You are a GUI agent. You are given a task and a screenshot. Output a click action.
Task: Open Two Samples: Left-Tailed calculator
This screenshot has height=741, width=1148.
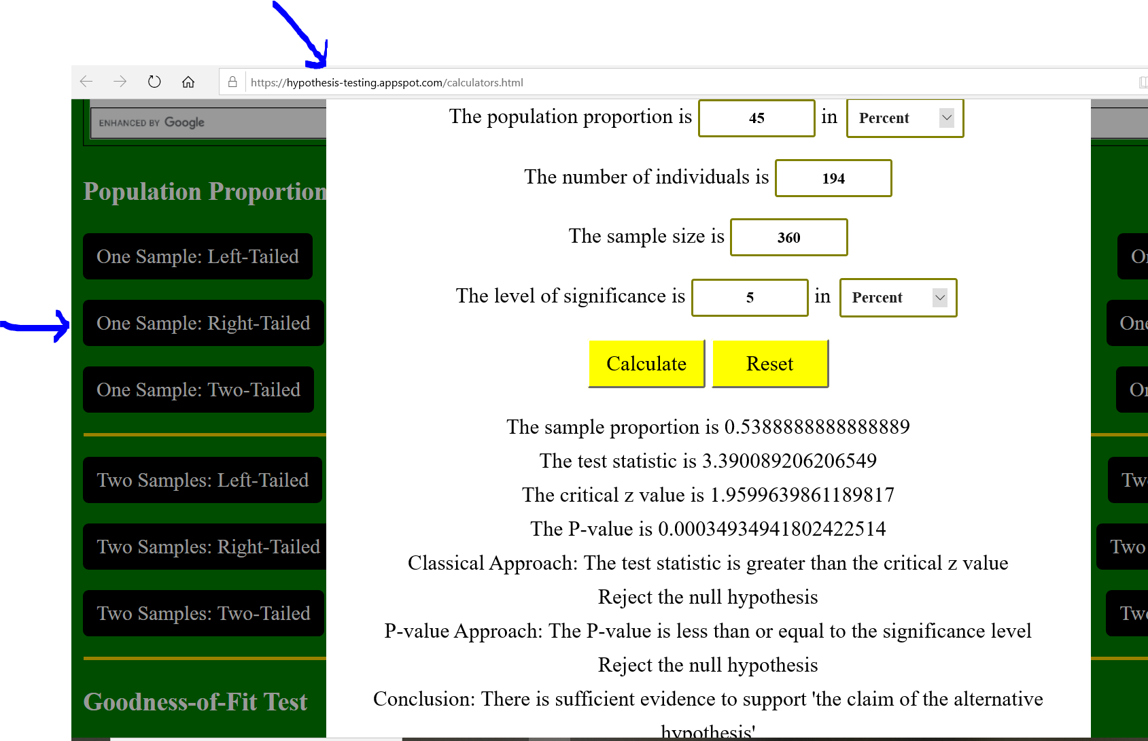click(203, 480)
